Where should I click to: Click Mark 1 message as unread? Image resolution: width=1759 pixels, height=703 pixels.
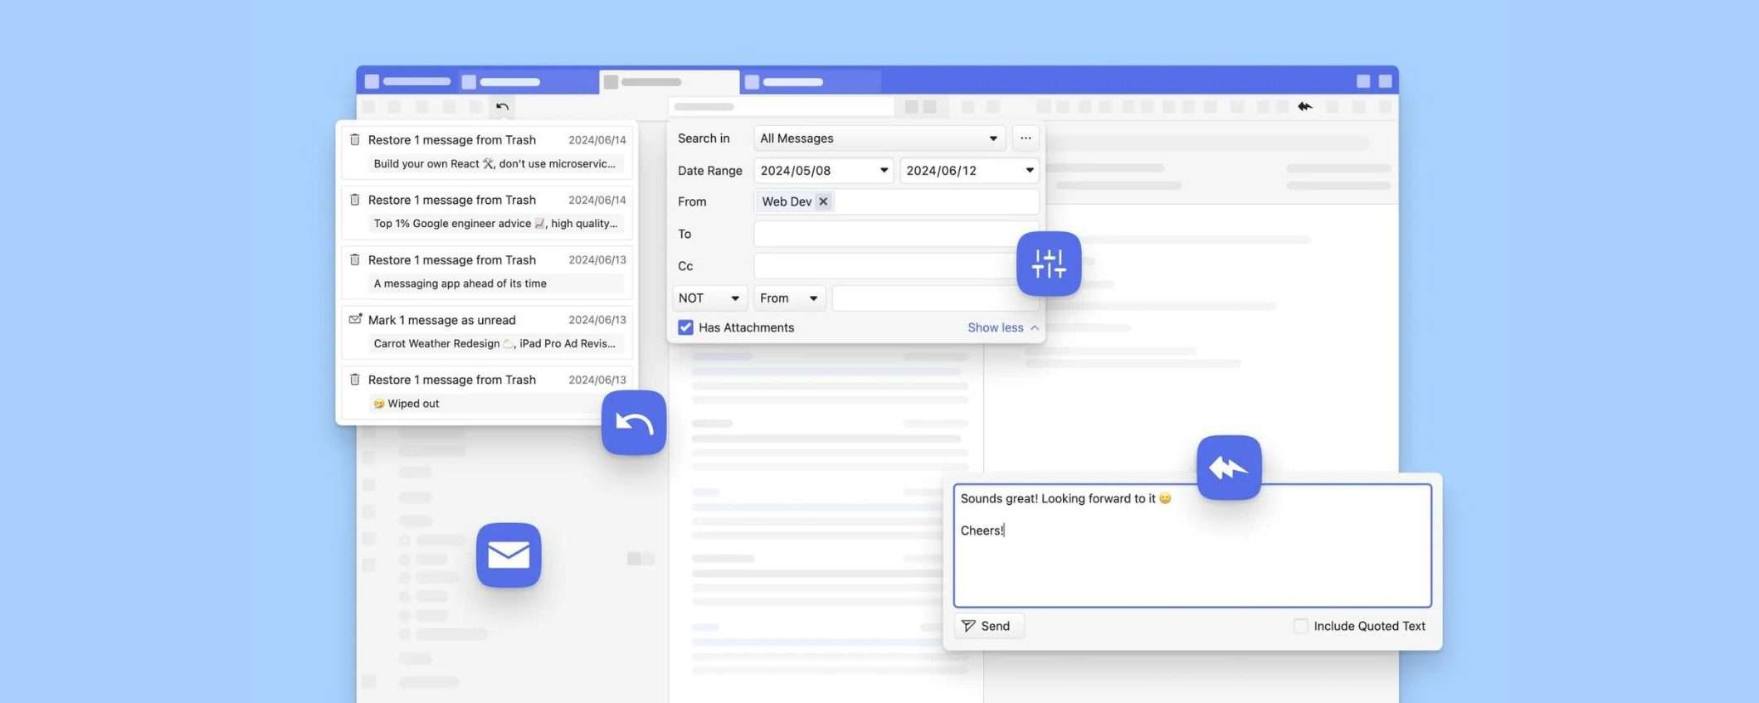pos(441,320)
